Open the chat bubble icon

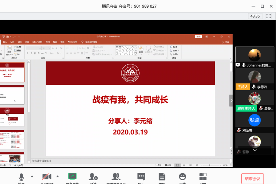click(141, 177)
